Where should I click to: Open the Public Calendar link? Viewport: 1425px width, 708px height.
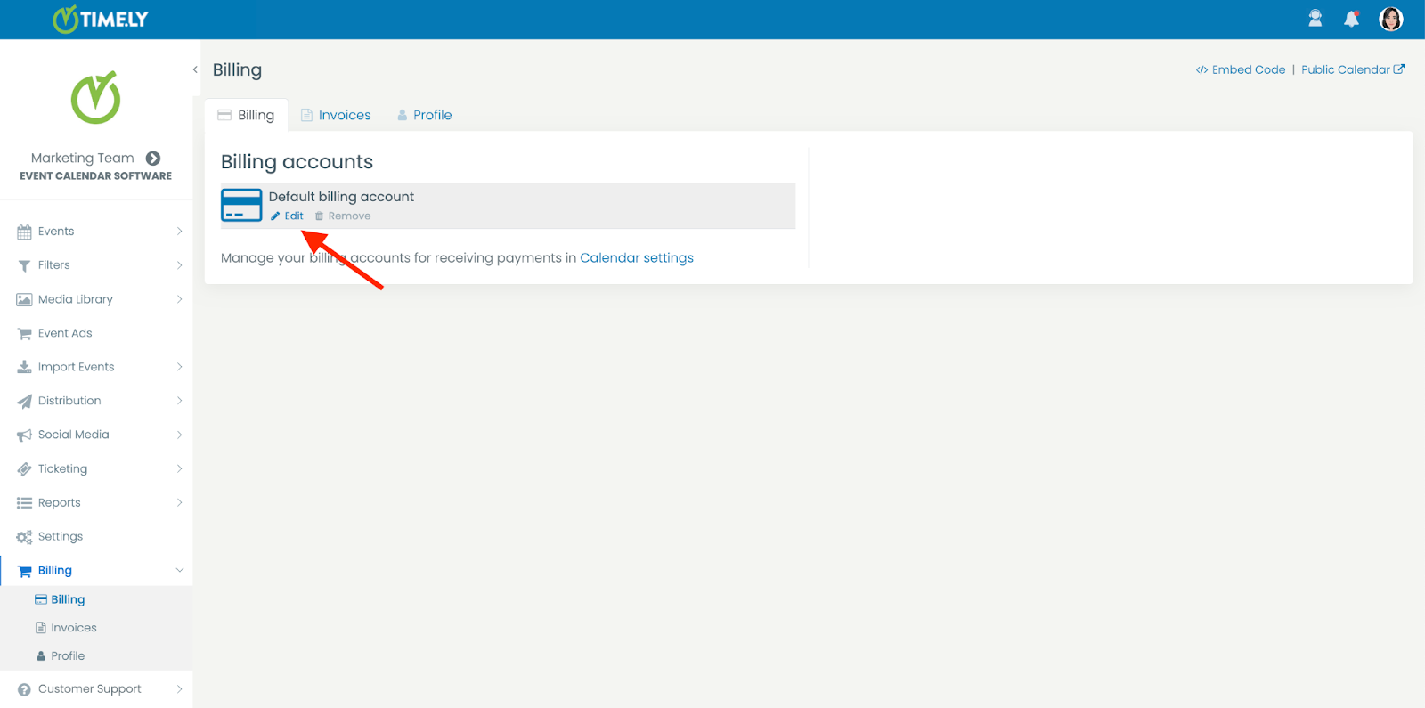(x=1353, y=69)
